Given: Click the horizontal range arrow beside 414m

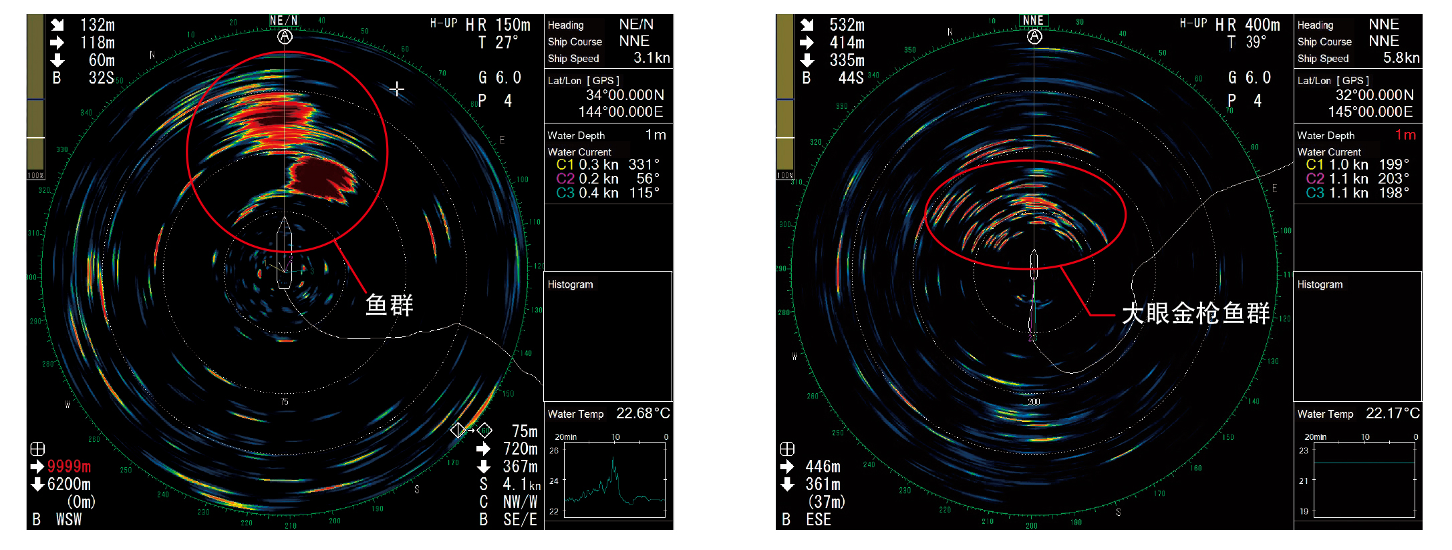Looking at the screenshot, I should click(807, 43).
